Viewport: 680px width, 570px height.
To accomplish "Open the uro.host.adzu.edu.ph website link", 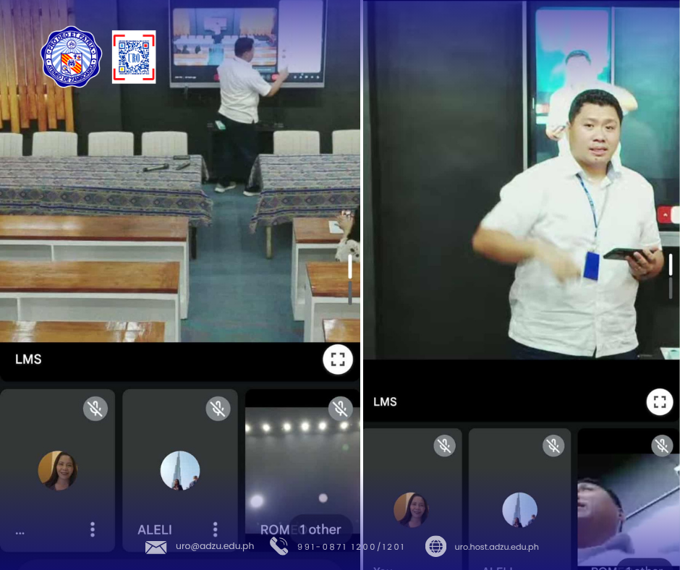I will (x=496, y=547).
